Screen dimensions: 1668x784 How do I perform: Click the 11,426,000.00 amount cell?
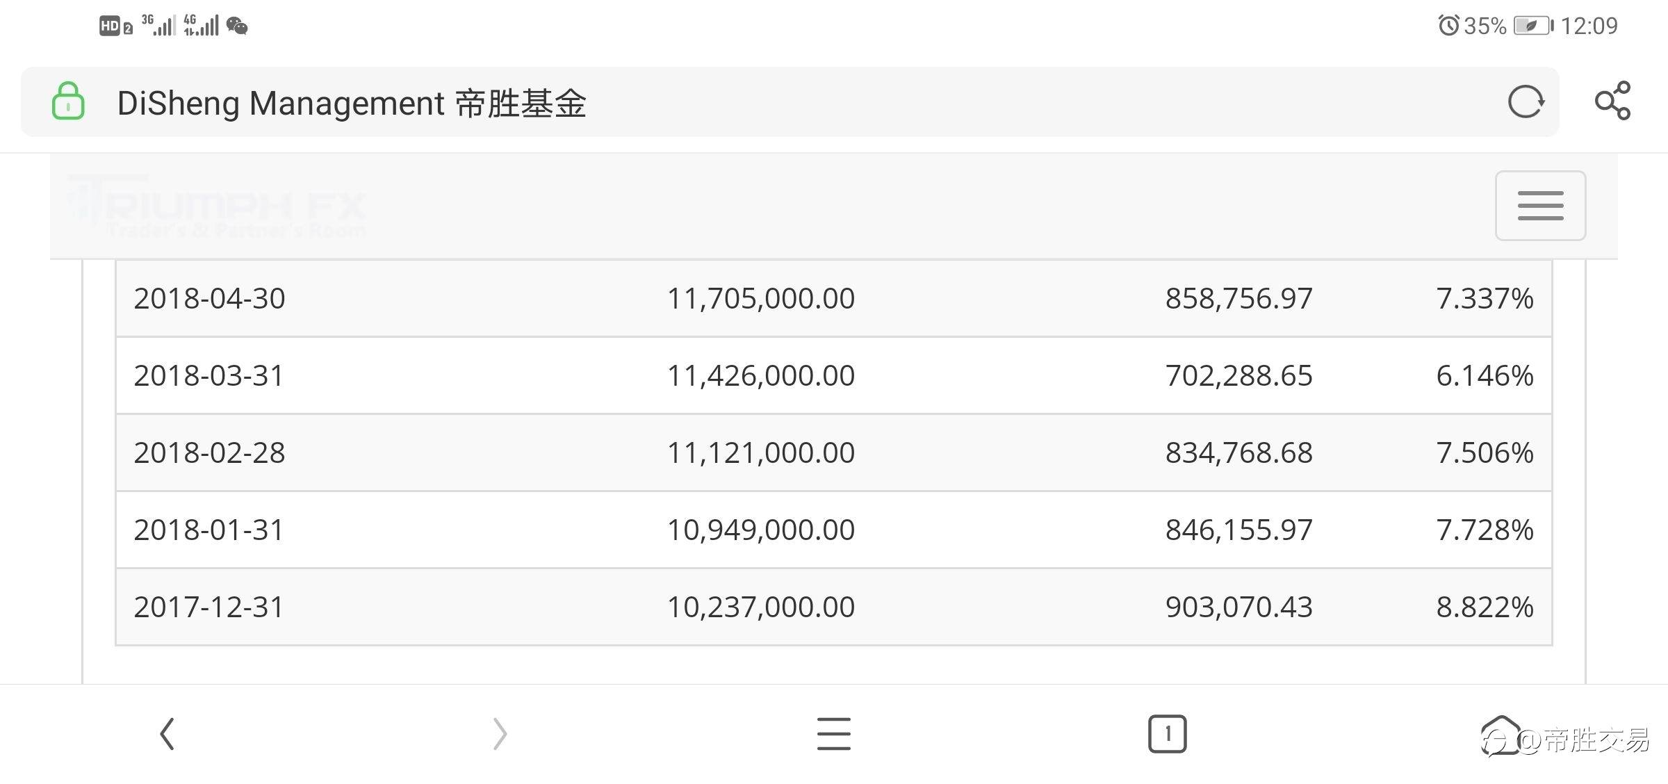click(760, 376)
